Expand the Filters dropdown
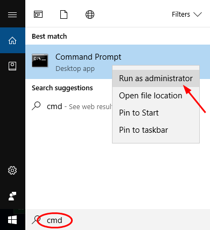The image size is (210, 230). coord(187,15)
